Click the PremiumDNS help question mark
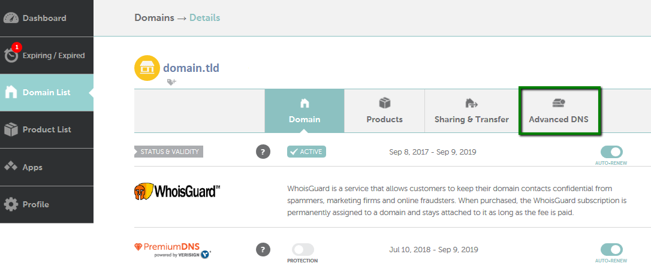Viewport: 651px width, 269px height. 263,249
